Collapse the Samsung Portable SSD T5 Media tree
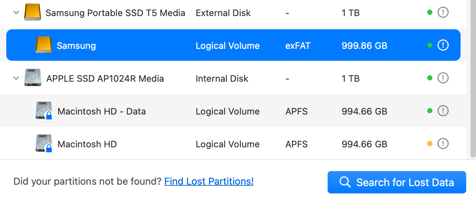This screenshot has width=476, height=199. coord(16,13)
